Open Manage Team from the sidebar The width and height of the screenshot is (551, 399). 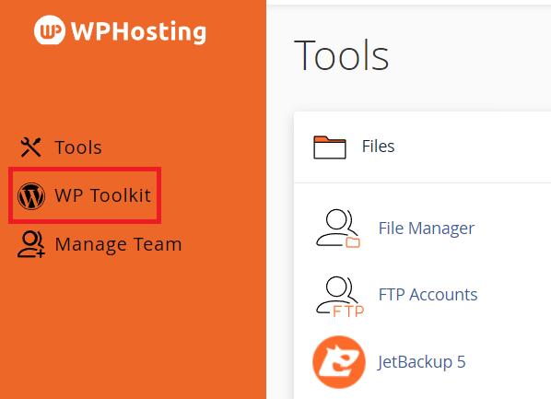pyautogui.click(x=119, y=244)
